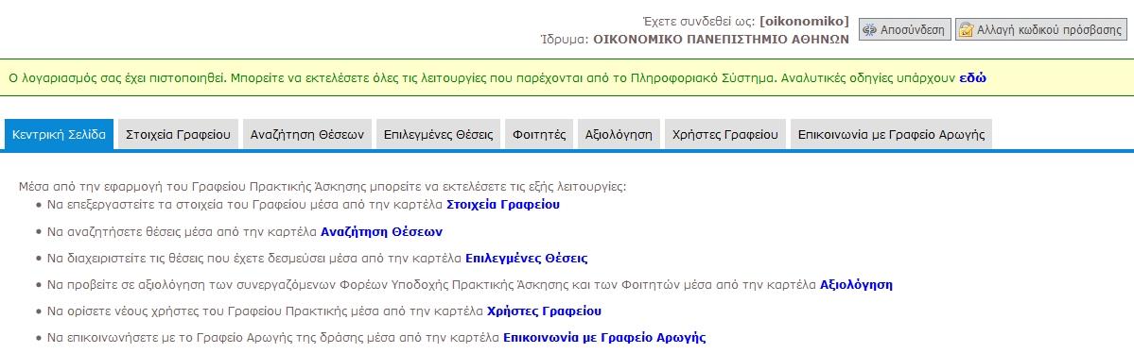Screen dimensions: 1134x353
Task: Select the Επικοινωνία με Γραφείο Αρωγής tab
Action: pyautogui.click(x=891, y=134)
